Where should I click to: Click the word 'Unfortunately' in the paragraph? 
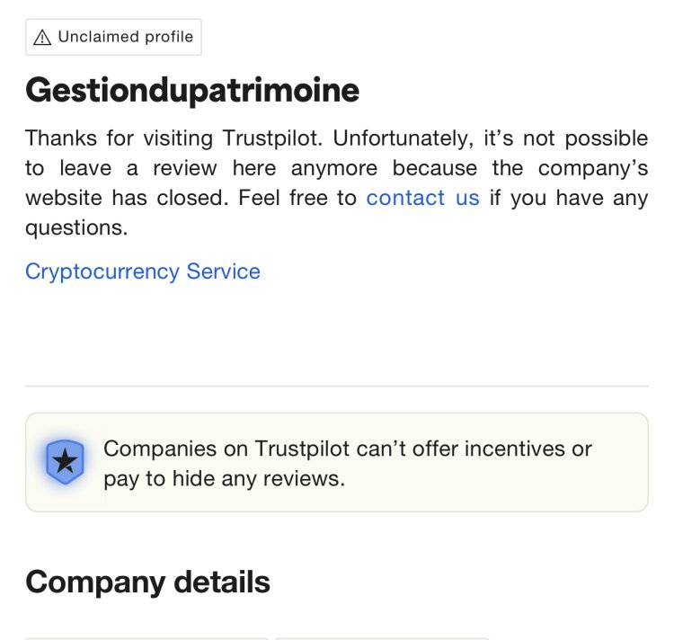tap(404, 138)
